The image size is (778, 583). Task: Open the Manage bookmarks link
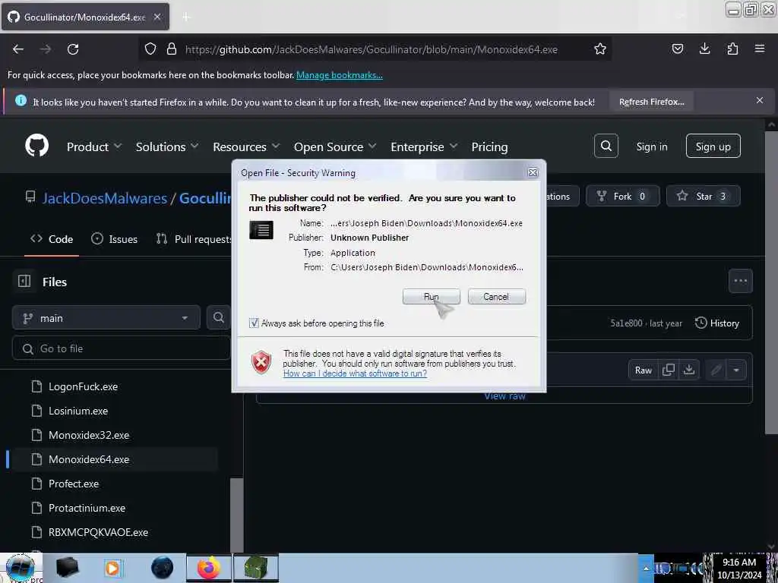coord(340,75)
